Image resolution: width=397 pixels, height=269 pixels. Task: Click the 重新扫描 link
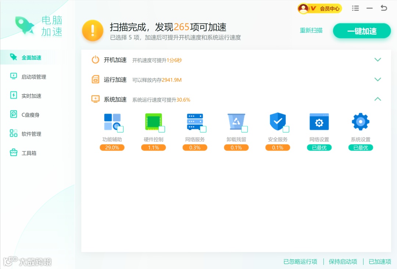pos(311,31)
